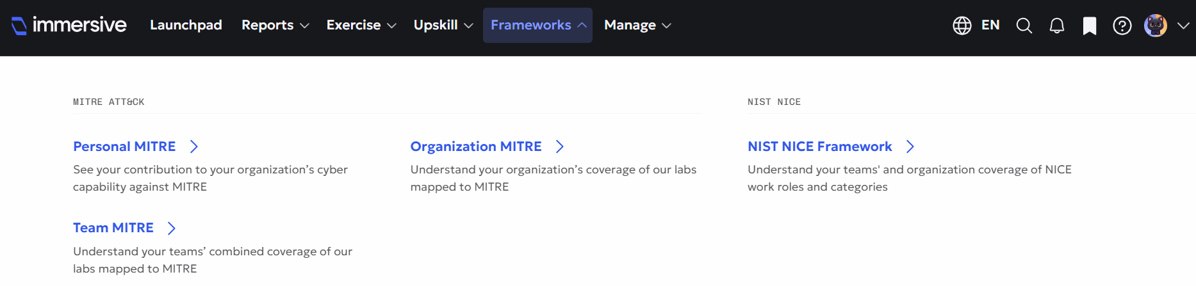Open the search magnifier icon
Screen dimensions: 1196x286
tap(1024, 26)
